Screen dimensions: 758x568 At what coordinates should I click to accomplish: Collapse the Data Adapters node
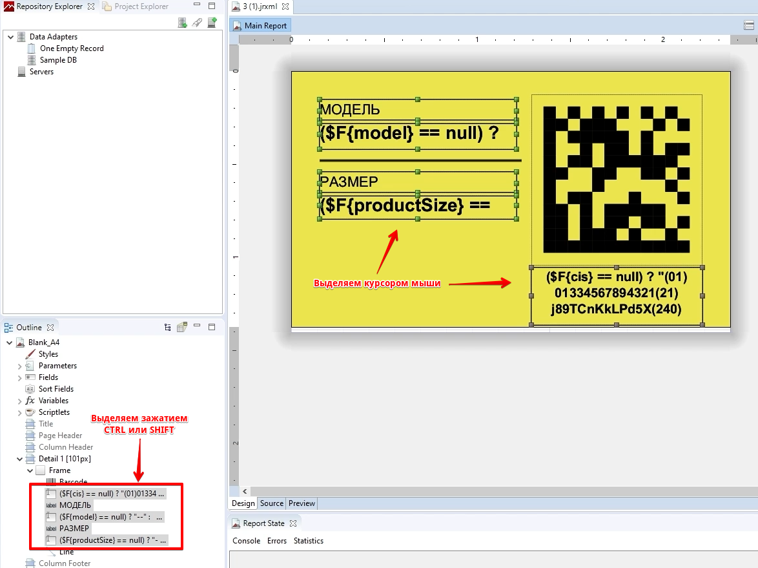click(10, 37)
